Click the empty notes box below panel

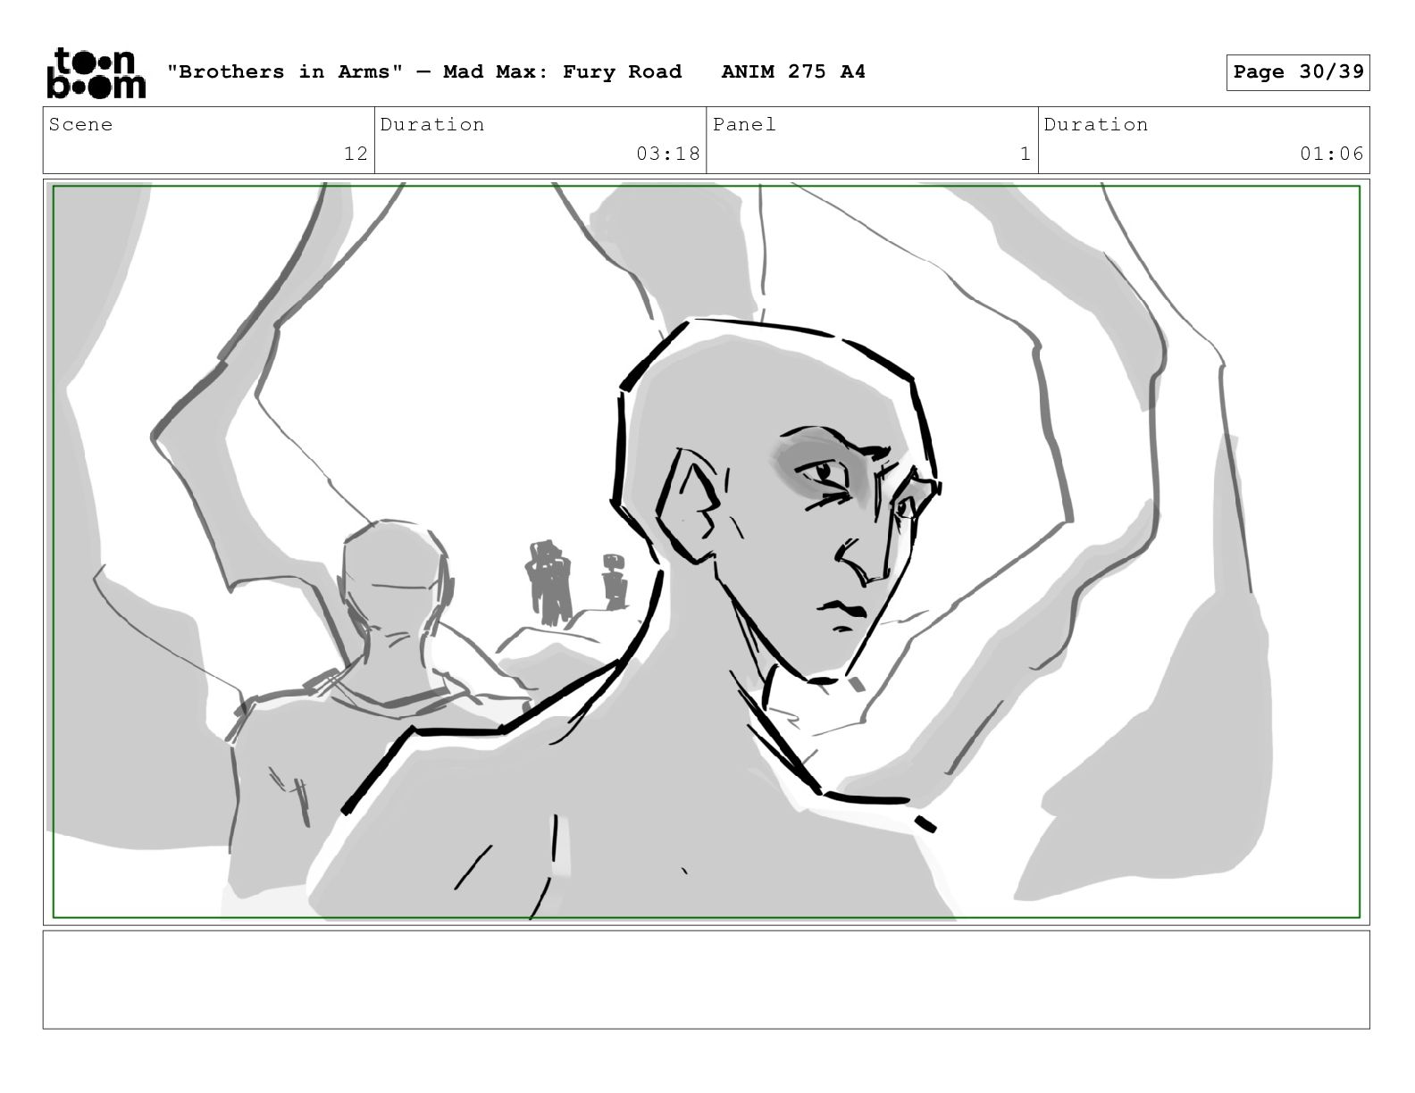coord(707,980)
